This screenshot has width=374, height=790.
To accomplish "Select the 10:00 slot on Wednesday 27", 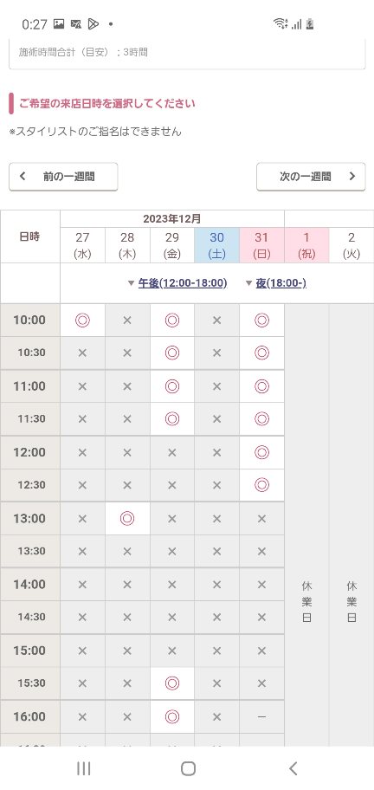I will [82, 320].
